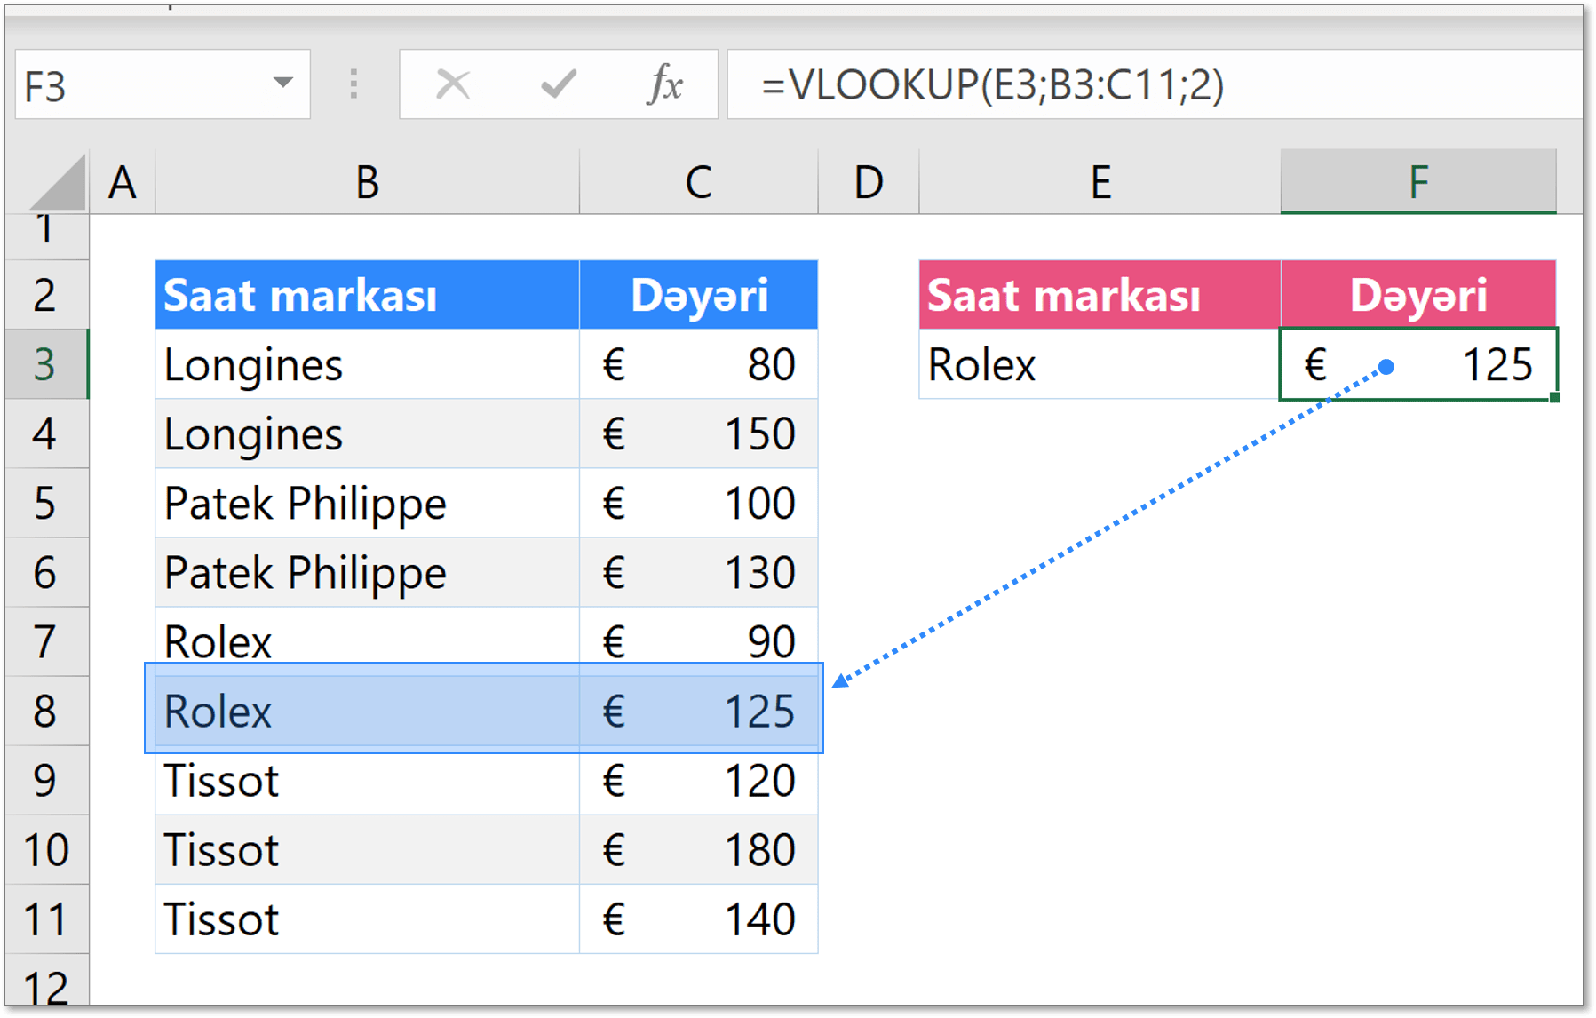The width and height of the screenshot is (1596, 1018).
Task: Click the € 90 value cell
Action: [698, 641]
